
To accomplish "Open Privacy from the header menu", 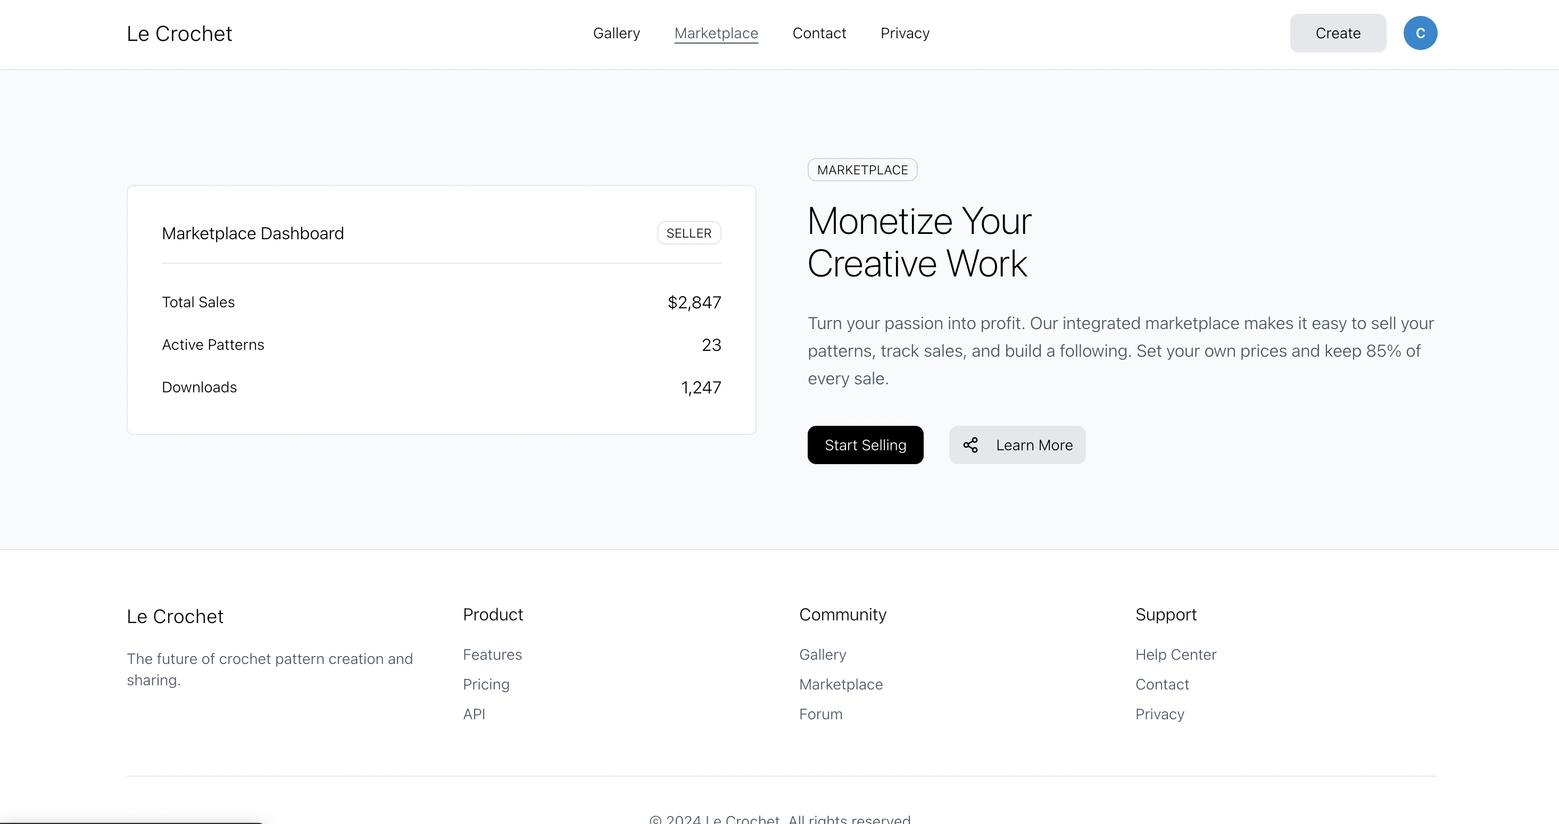I will tap(905, 33).
